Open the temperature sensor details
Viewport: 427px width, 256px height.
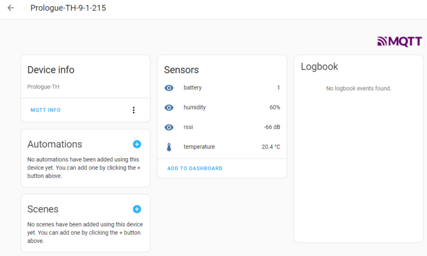click(x=199, y=147)
